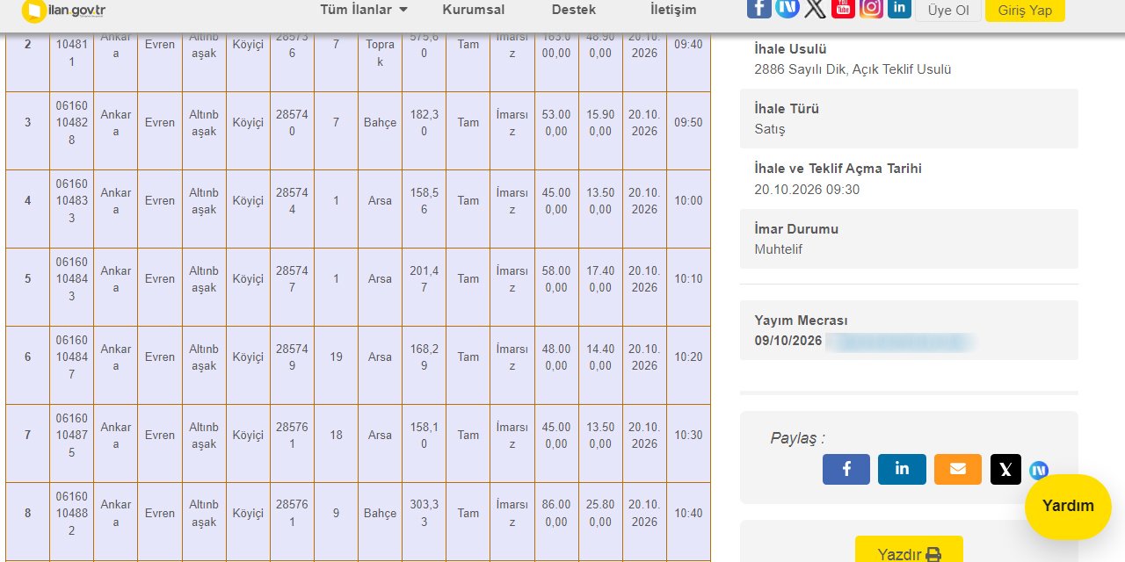
Task: Click the ilan.gov.tr logo
Action: coord(63,10)
